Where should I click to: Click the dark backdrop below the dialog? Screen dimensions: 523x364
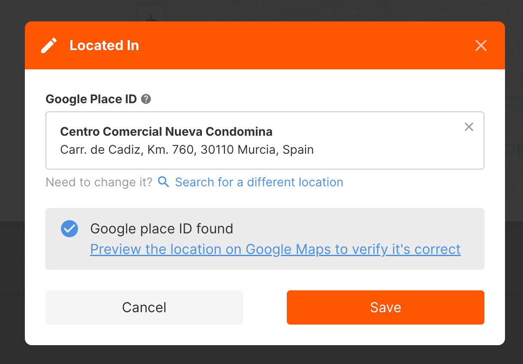click(x=261, y=355)
